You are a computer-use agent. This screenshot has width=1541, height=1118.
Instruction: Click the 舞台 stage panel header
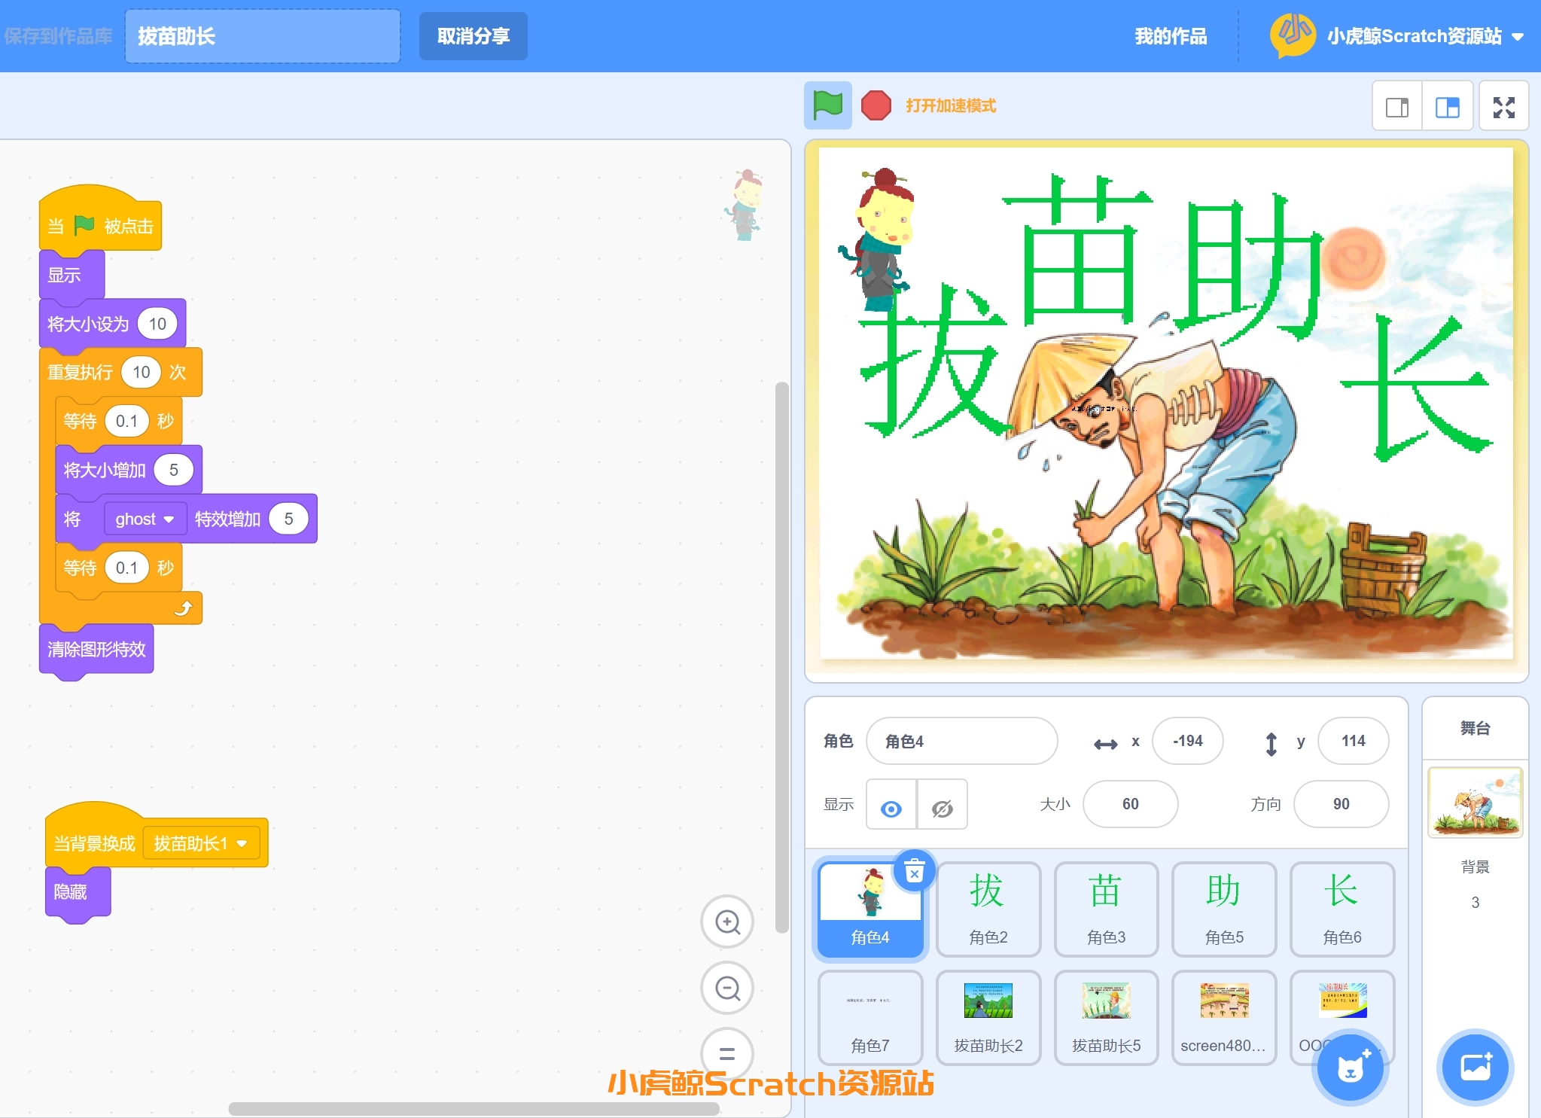(x=1475, y=728)
